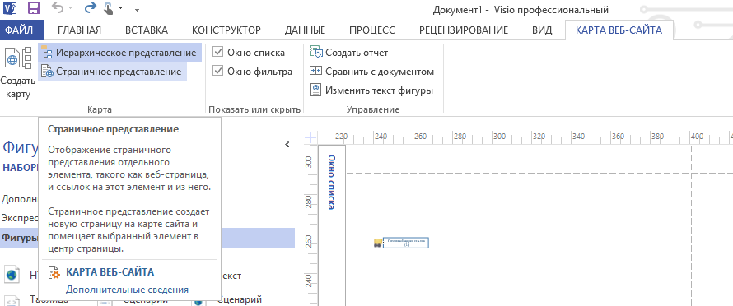Click the Visio application icon in title bar

(x=10, y=8)
